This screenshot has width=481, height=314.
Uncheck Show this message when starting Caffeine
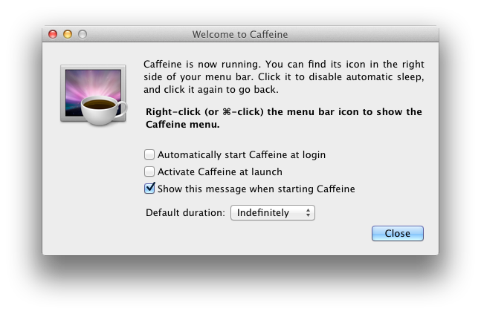(149, 188)
